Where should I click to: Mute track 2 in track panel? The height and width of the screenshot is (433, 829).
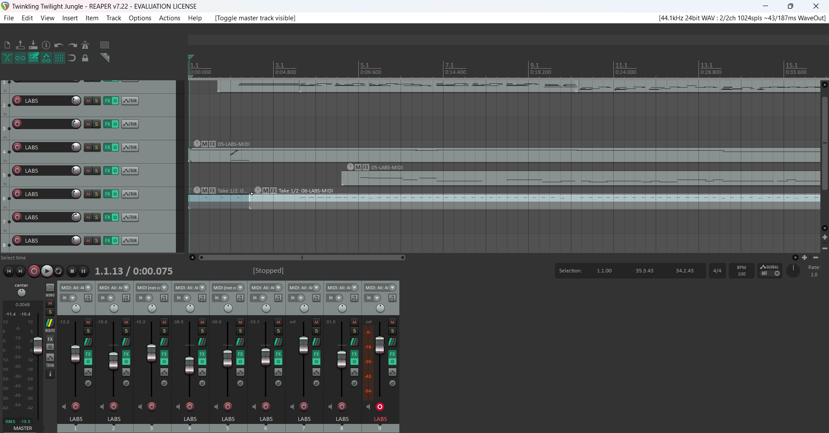(88, 101)
